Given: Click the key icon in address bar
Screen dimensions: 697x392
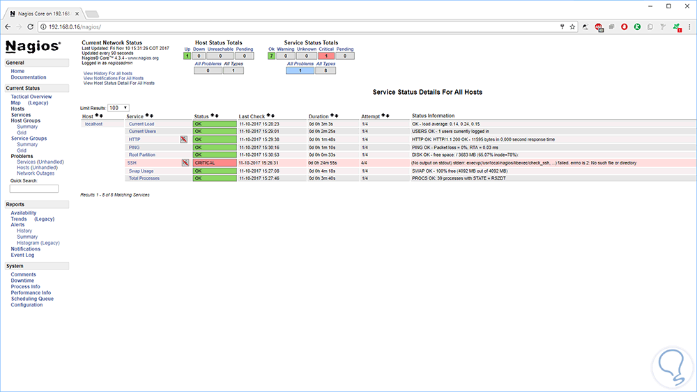Looking at the screenshot, I should [x=562, y=26].
